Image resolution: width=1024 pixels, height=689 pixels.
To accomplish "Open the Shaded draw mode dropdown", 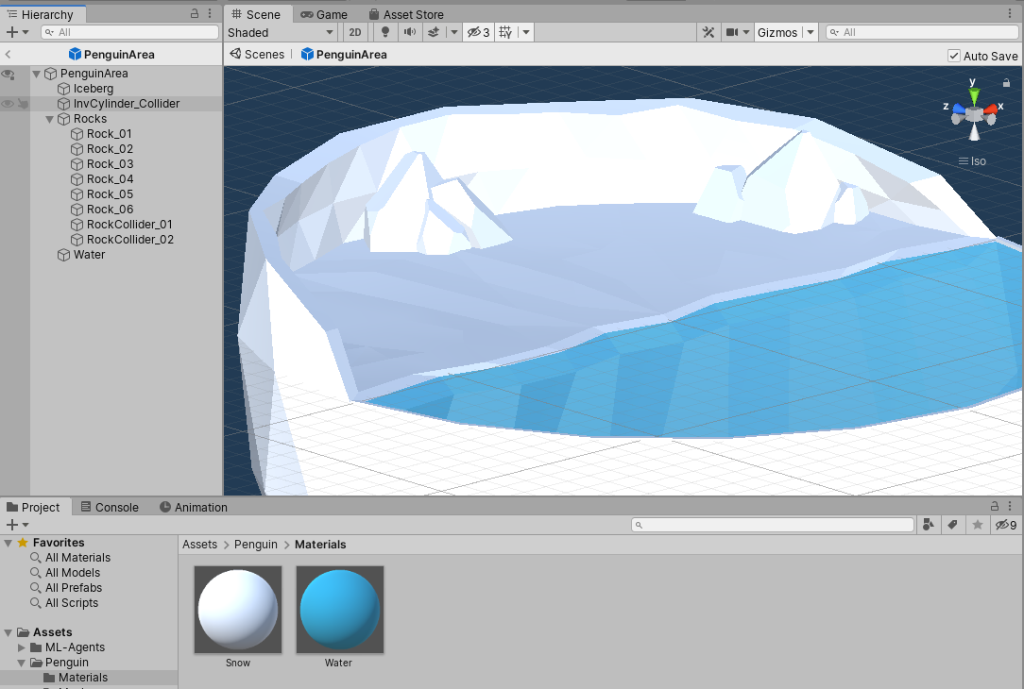I will click(x=281, y=32).
